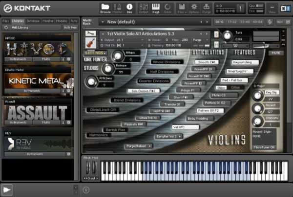293x197 pixels.
Task: Switch to the Monitor tab
Action: (x=48, y=21)
